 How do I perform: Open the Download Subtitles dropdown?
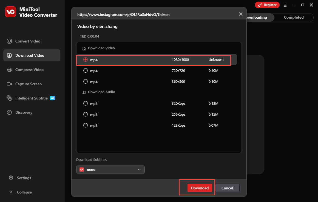pos(139,169)
